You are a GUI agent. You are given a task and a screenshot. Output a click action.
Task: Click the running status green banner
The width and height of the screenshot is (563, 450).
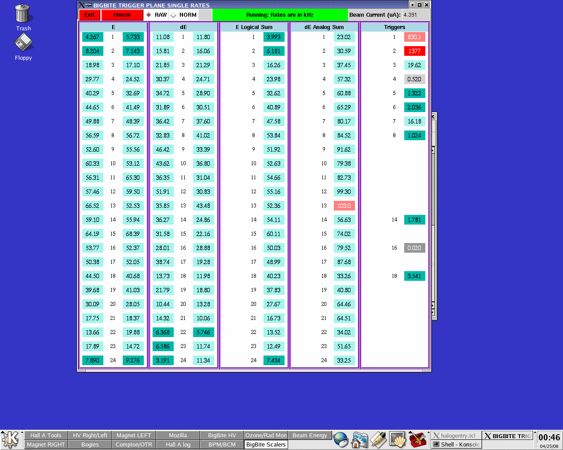click(280, 15)
